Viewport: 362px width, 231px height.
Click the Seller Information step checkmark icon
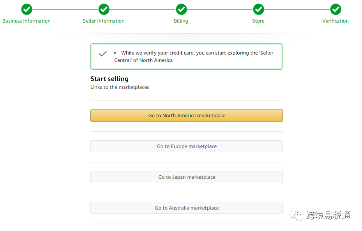[104, 9]
